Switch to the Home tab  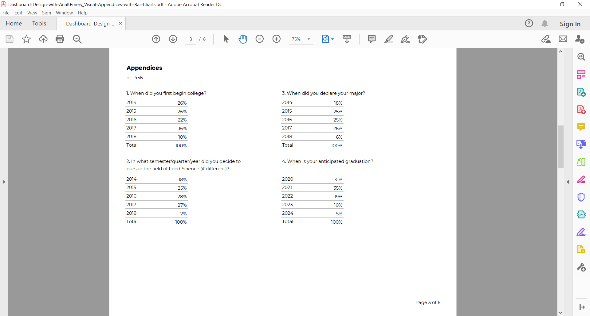tap(14, 23)
